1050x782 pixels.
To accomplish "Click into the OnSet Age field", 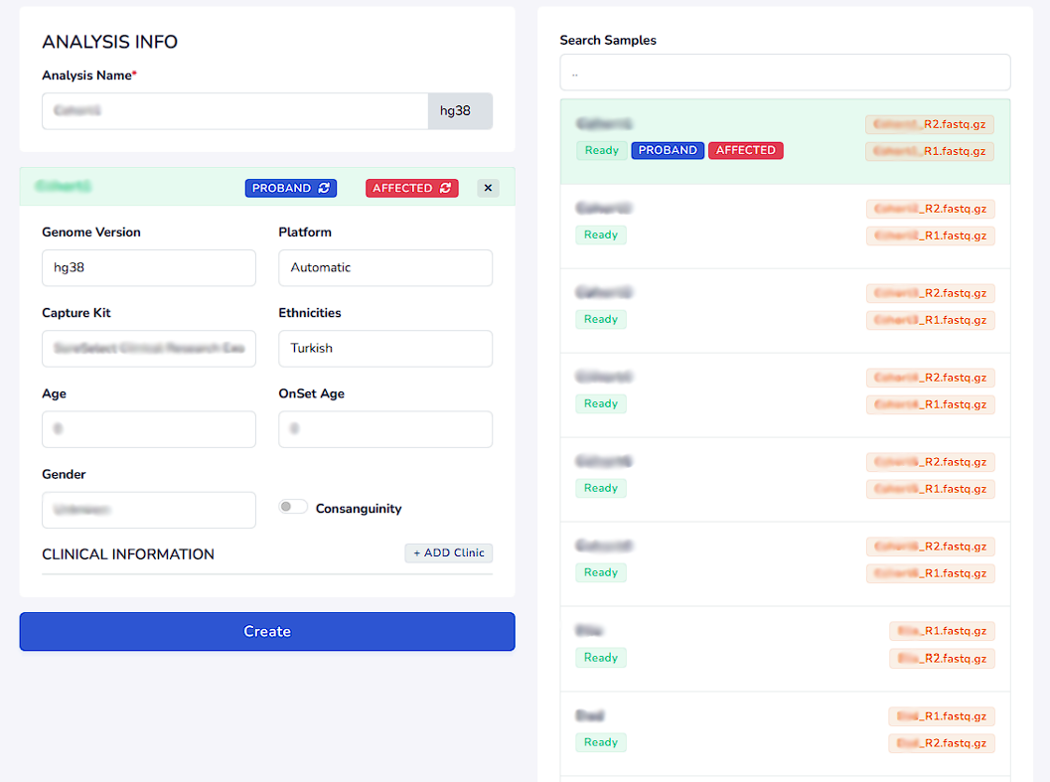I will pyautogui.click(x=385, y=429).
